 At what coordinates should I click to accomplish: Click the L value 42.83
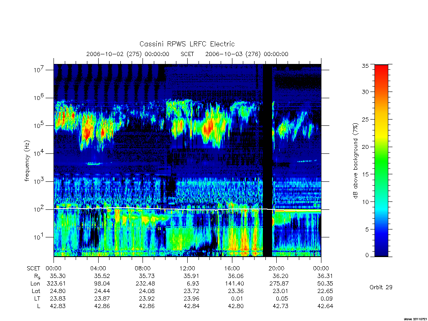pyautogui.click(x=58, y=306)
